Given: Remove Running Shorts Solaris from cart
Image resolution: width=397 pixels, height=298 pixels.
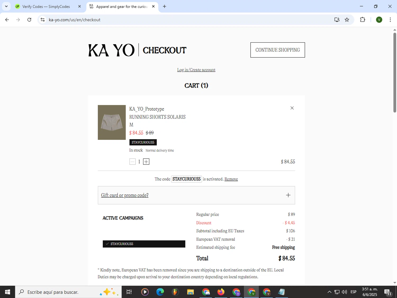Looking at the screenshot, I should point(292,108).
